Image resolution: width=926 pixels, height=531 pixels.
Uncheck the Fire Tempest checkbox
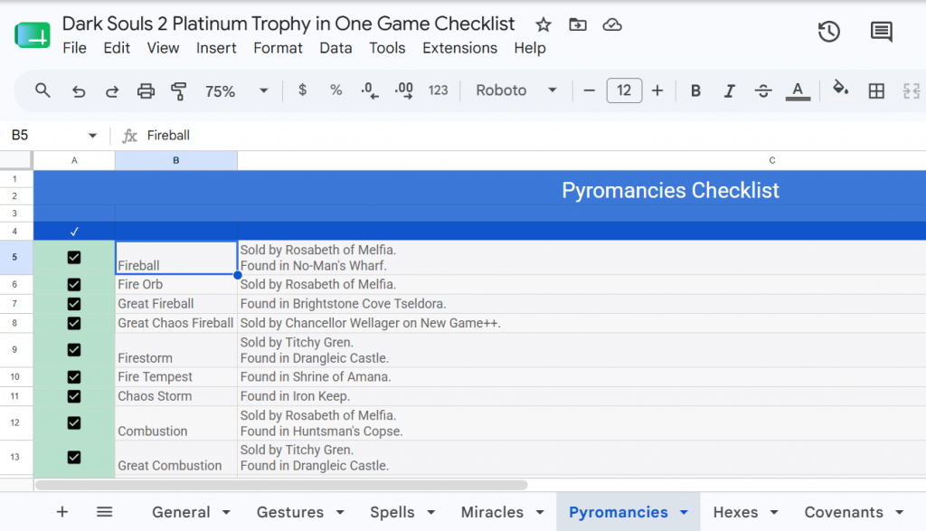74,377
